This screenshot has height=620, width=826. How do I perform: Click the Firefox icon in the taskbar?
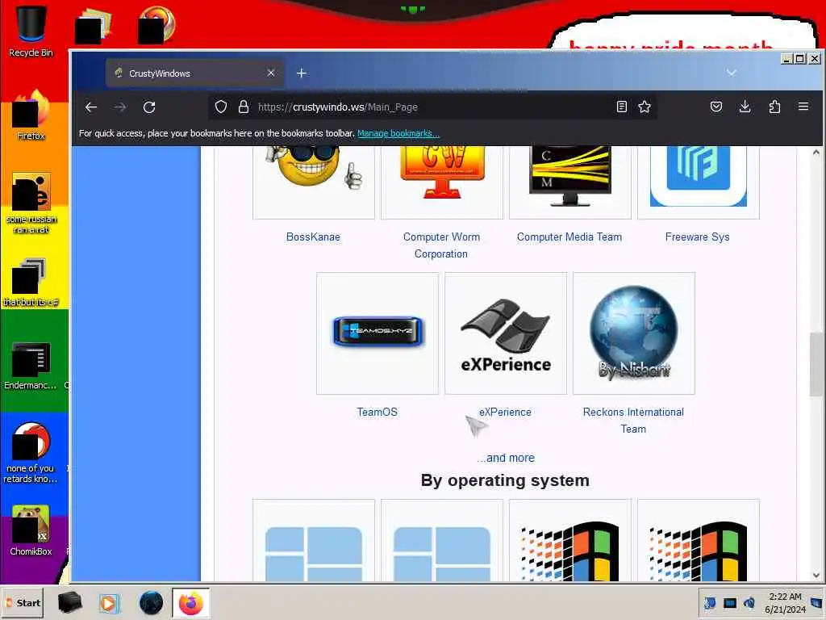pyautogui.click(x=190, y=602)
